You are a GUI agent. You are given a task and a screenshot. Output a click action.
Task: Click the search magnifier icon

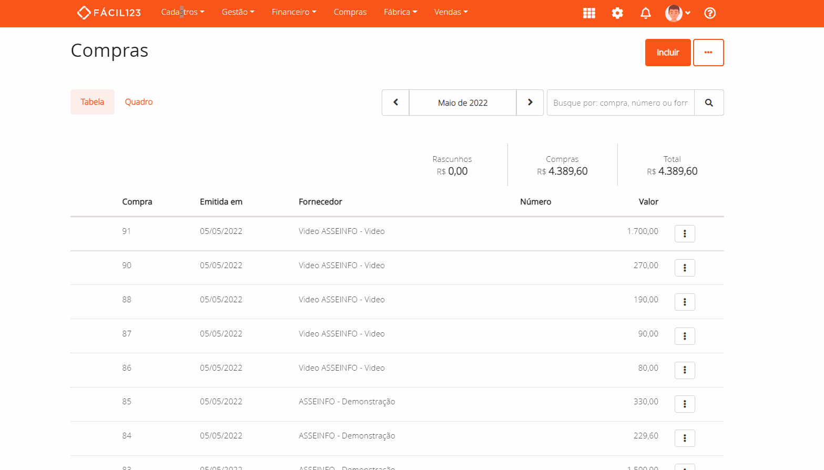pyautogui.click(x=709, y=103)
